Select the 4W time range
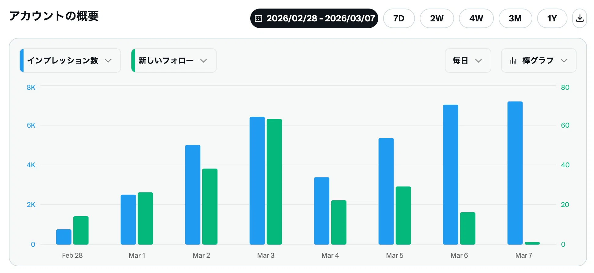Screen dimensions: 594x273 pyautogui.click(x=476, y=18)
